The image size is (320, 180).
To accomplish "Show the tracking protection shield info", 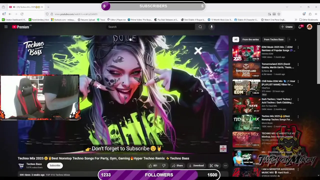I will pyautogui.click(x=47, y=14).
